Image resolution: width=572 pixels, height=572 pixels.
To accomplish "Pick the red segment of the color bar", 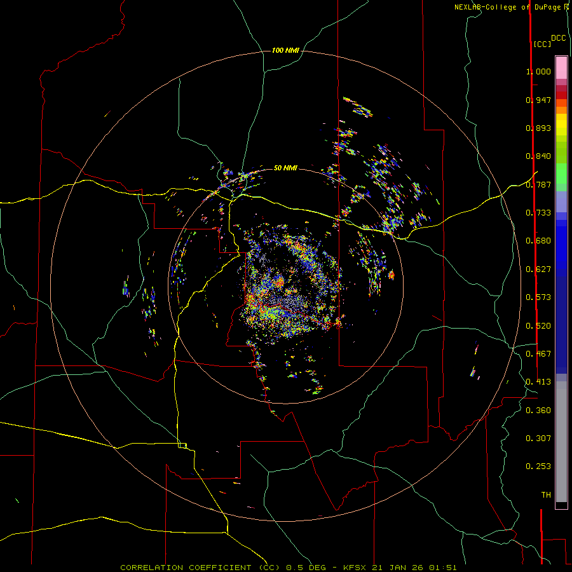I will [561, 95].
